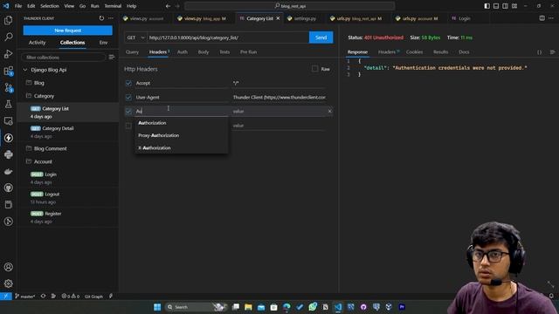This screenshot has width=559, height=314.
Task: Open the response Cookies tab
Action: pyautogui.click(x=414, y=52)
